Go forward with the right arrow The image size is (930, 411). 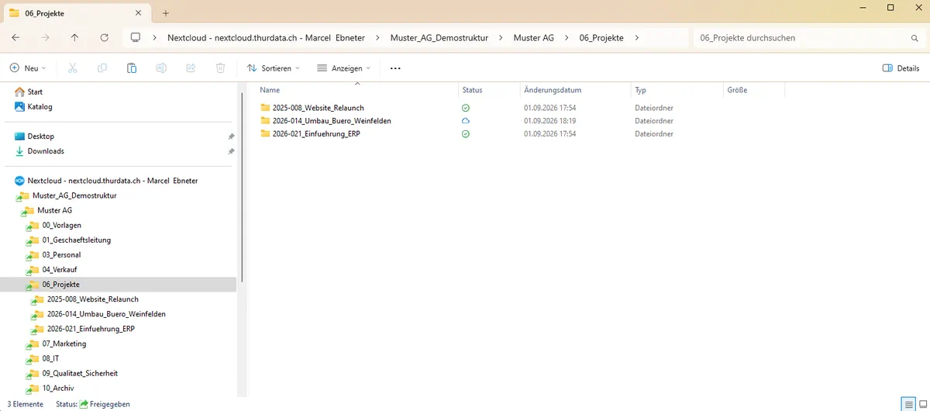(x=45, y=37)
